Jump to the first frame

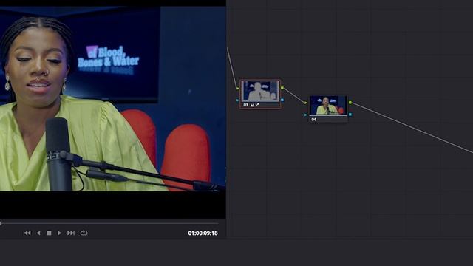[x=27, y=233]
